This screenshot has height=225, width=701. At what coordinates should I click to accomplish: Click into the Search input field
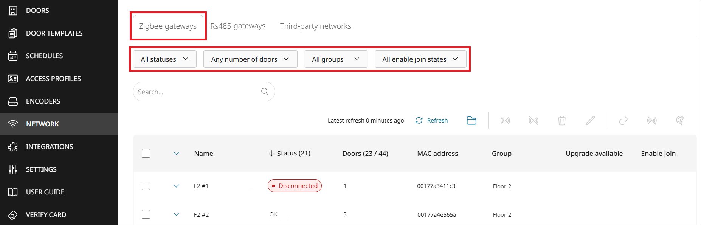click(x=197, y=92)
